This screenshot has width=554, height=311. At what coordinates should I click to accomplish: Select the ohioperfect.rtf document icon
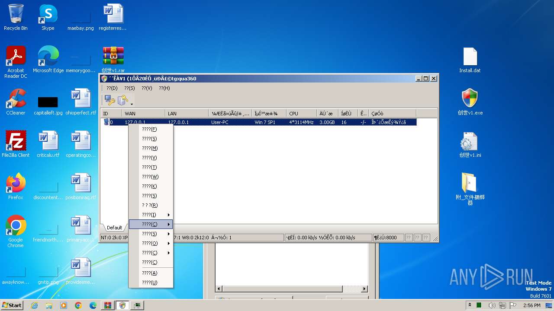click(81, 102)
